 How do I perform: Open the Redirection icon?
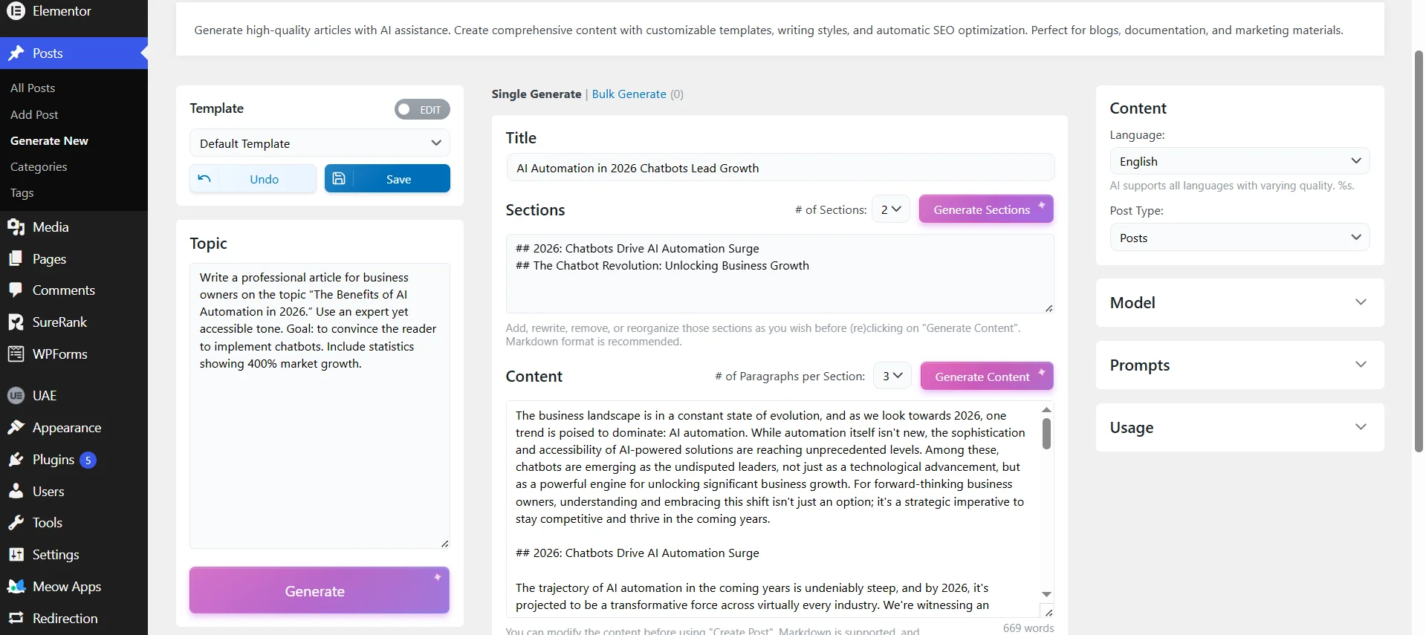point(16,617)
